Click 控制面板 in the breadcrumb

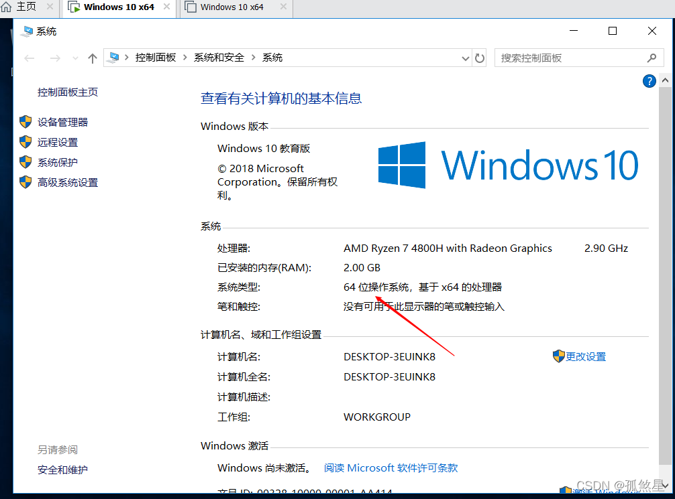click(x=156, y=58)
